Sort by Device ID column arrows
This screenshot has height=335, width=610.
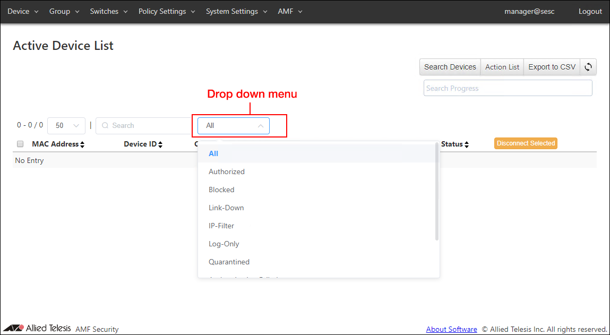(160, 144)
